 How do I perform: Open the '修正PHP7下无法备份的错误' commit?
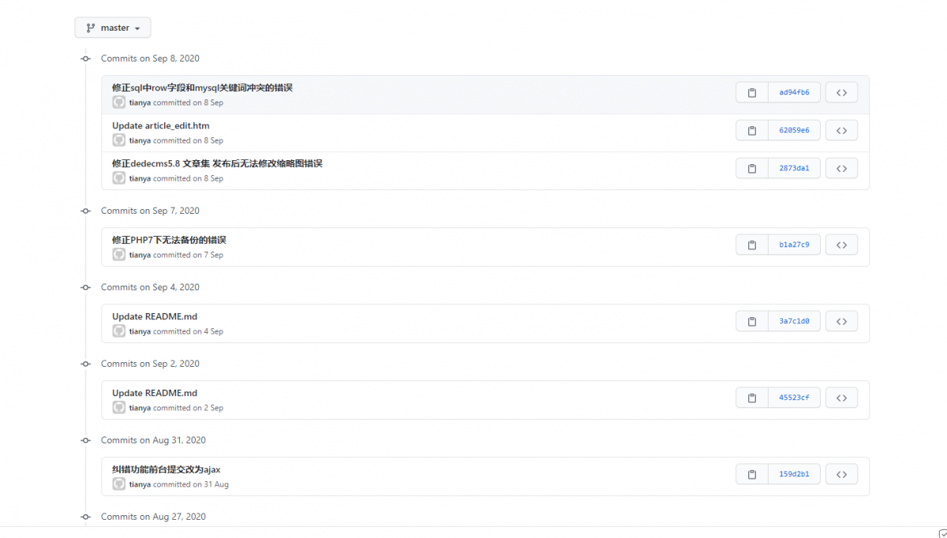169,240
